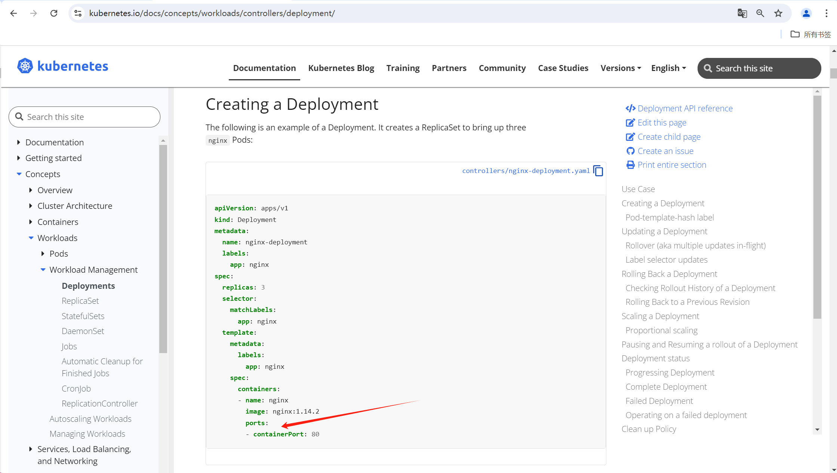Open the CronJob sidebar page

coord(76,389)
